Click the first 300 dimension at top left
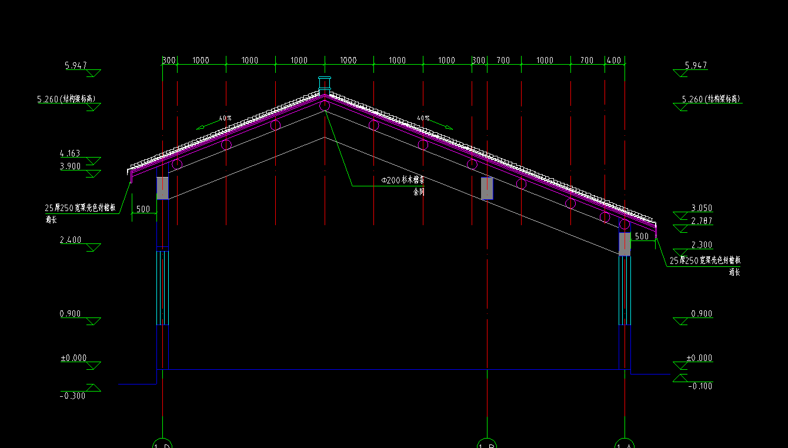Viewport: 788px width, 448px height. pyautogui.click(x=169, y=61)
